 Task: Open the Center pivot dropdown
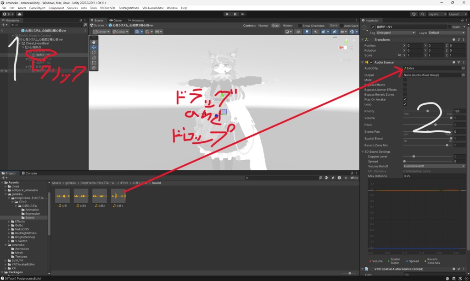pos(101,32)
